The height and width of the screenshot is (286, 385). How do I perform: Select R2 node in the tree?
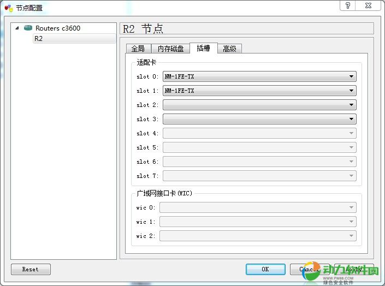38,39
